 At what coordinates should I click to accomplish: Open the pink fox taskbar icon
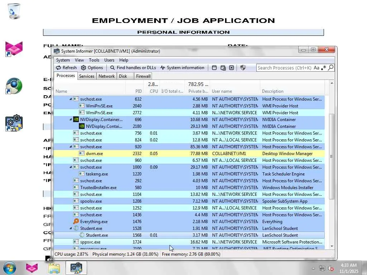pos(32,268)
